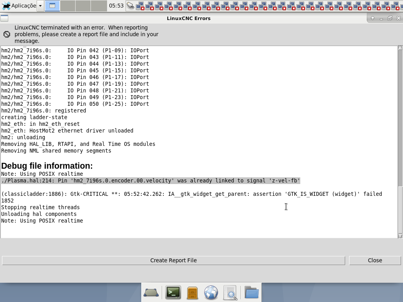Click the 05:53 panel clock
The image size is (403, 302).
[x=116, y=6]
